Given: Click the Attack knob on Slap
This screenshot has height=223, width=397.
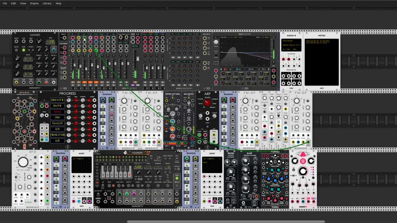Looking at the screenshot, I should pos(246,160).
